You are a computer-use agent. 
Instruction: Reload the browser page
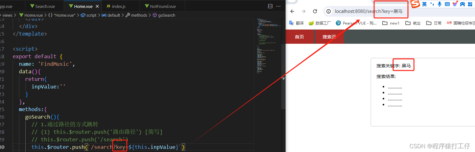tap(315, 11)
